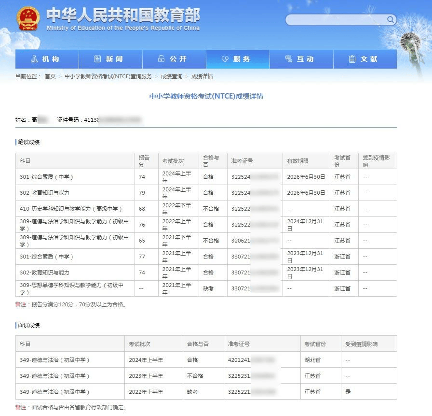The image size is (432, 416).
Task: Click inside the search input field
Action: [336, 20]
